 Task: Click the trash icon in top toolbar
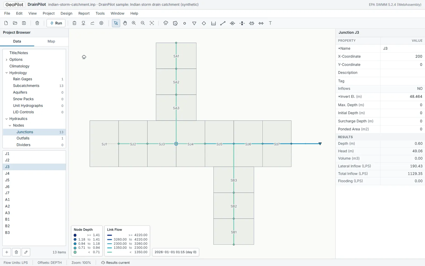point(37,23)
